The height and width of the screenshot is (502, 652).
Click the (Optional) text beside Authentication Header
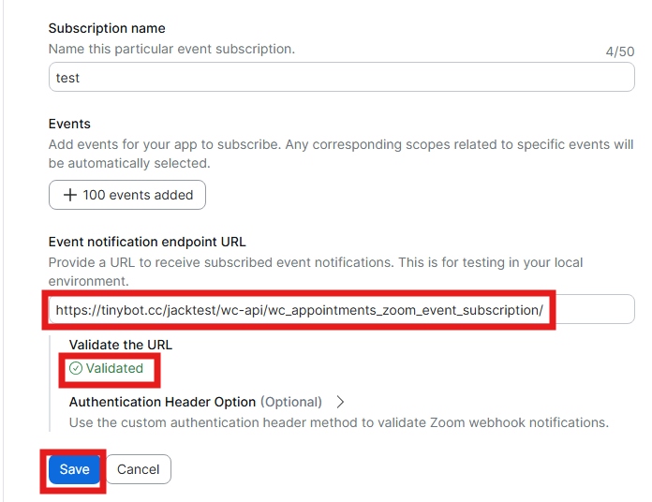click(291, 402)
